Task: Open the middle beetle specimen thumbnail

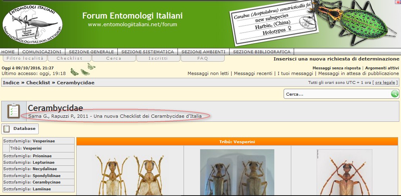Action: pos(237,173)
